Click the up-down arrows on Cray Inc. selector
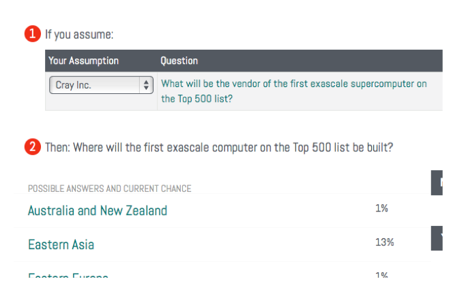Image resolution: width=468 pixels, height=292 pixels. [146, 85]
